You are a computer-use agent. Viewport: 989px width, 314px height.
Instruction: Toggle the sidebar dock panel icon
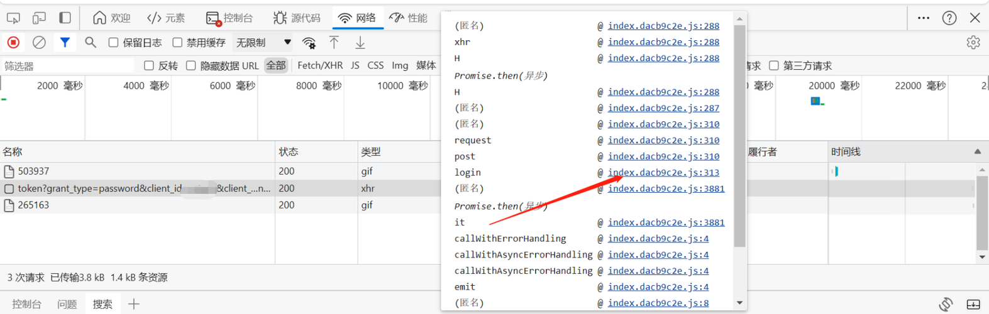click(65, 18)
